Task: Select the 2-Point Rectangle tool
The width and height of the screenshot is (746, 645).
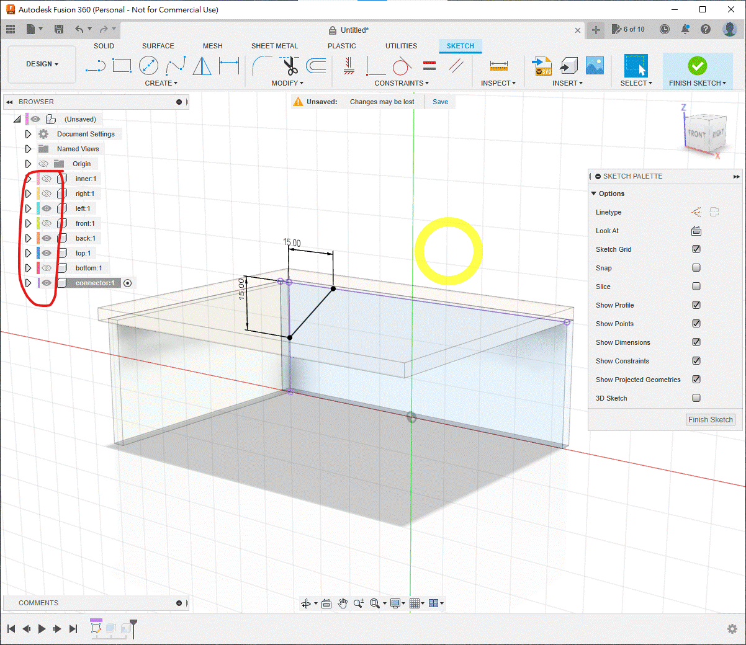Action: click(x=122, y=65)
